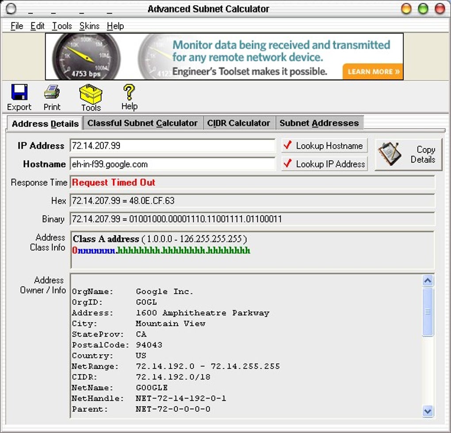Viewport: 451px width, 433px height.
Task: Click the NetRange 72.14.192.0 - 72.14.255.255 line
Action: click(x=176, y=366)
